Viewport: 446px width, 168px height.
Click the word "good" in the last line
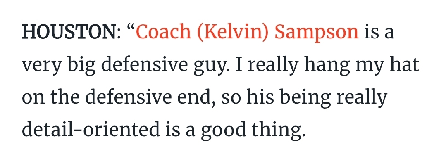(223, 130)
